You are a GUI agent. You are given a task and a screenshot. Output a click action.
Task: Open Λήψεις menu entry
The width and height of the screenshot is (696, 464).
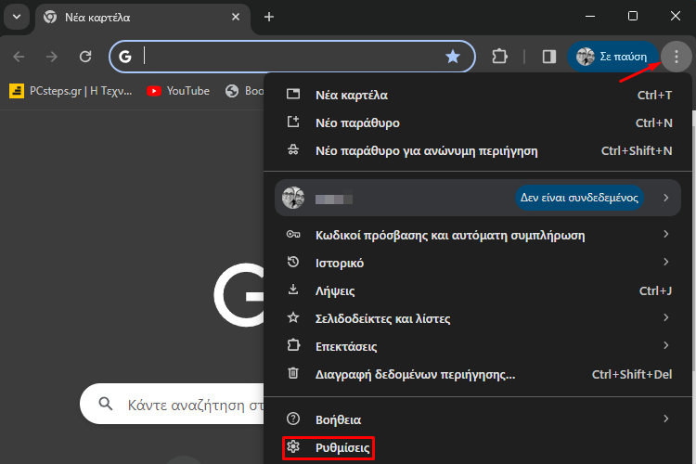click(x=478, y=290)
